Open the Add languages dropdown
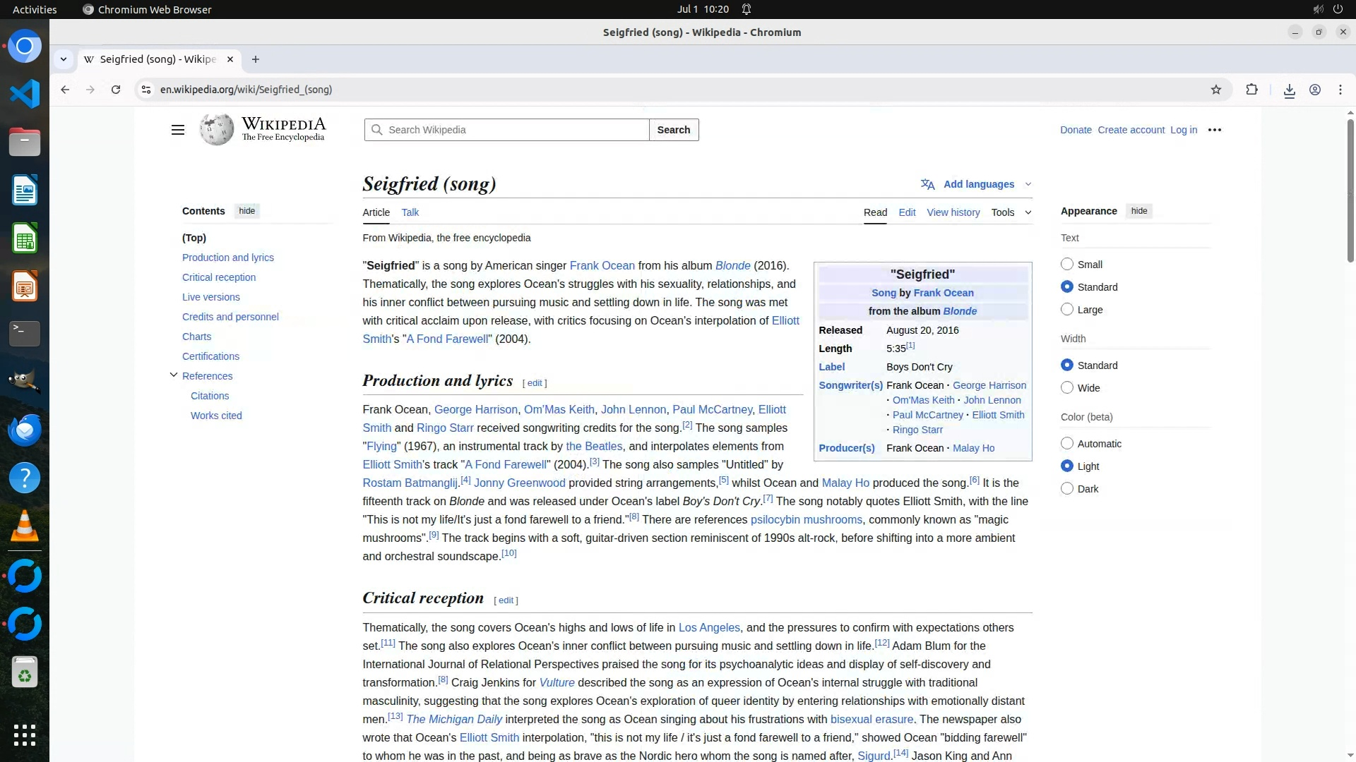Image resolution: width=1356 pixels, height=762 pixels. [978, 184]
